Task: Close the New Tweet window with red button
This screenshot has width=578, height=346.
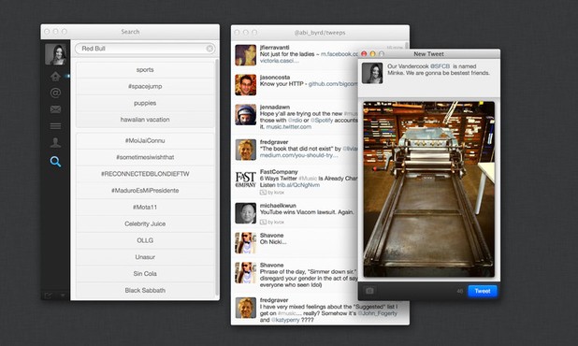Action: (364, 54)
